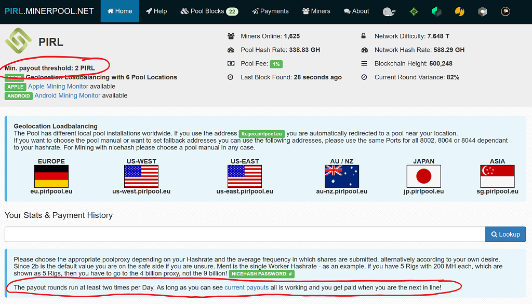Click the ANDROID green badge
The width and height of the screenshot is (532, 304).
[19, 96]
